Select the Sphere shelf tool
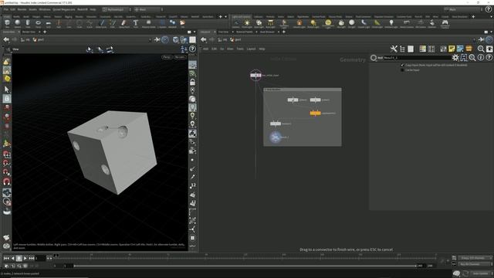This screenshot has height=278, width=494. (18, 23)
